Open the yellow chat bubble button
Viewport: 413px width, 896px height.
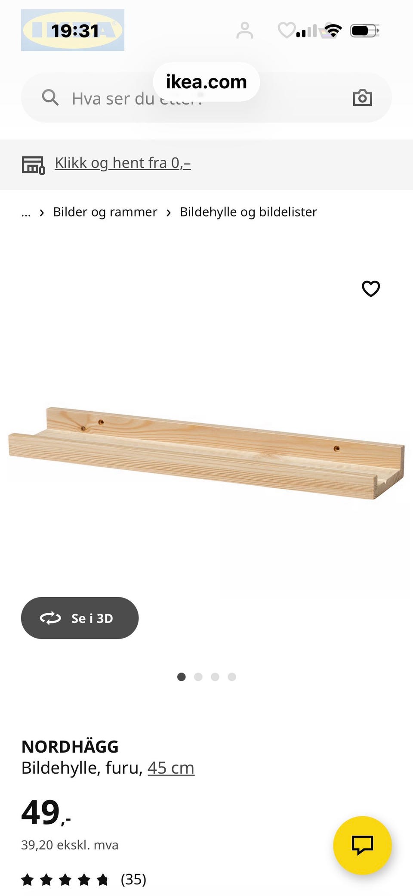362,845
